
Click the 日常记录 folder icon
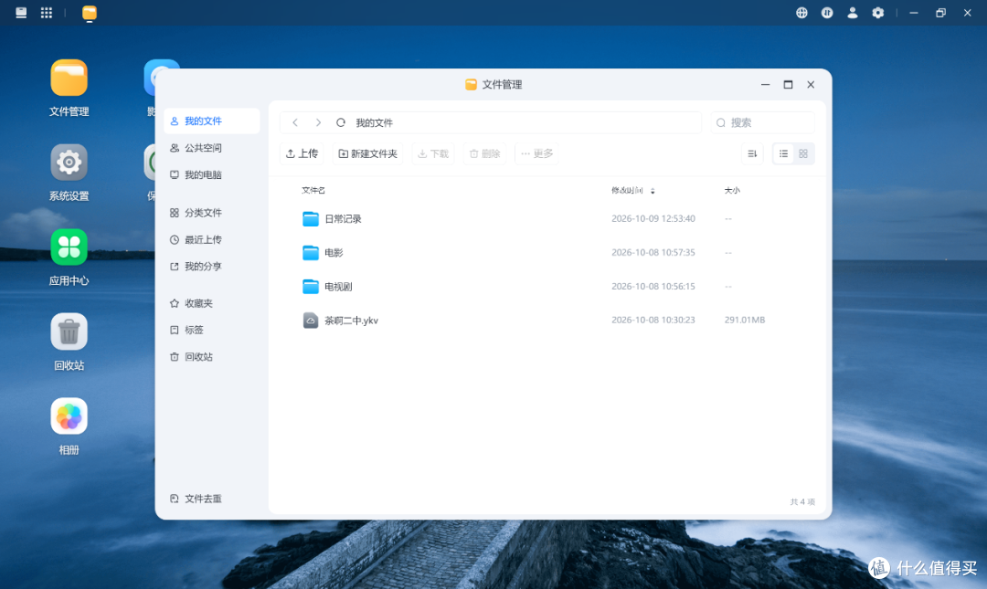(311, 219)
